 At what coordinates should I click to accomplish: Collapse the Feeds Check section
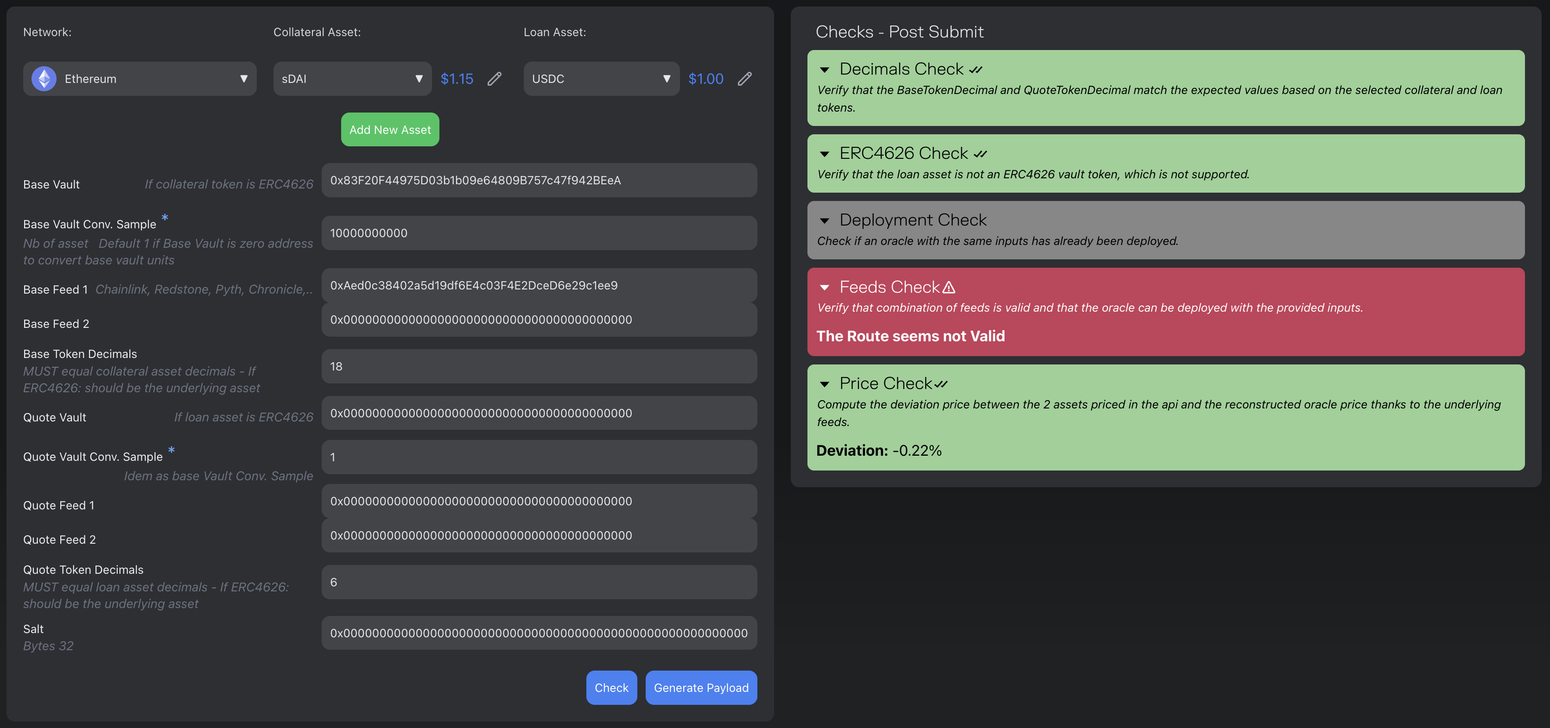pyautogui.click(x=824, y=287)
